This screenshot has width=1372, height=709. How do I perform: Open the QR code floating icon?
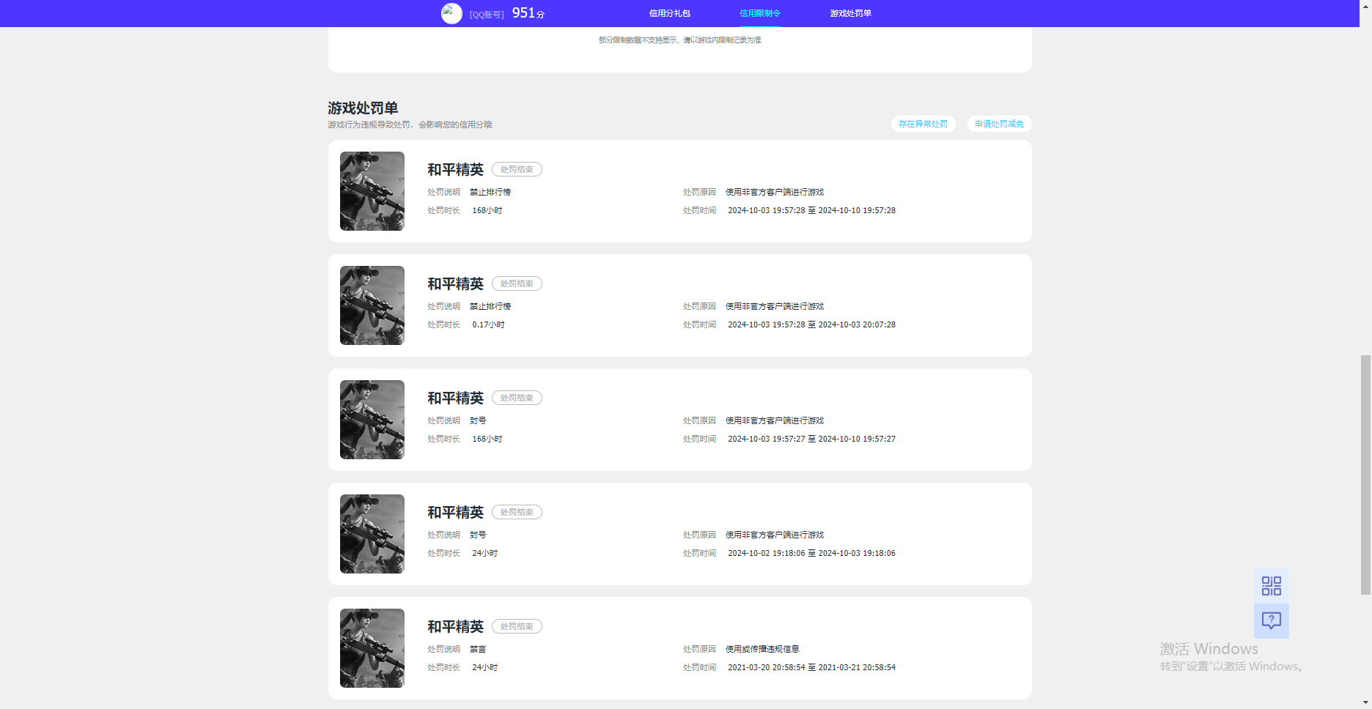(1272, 586)
